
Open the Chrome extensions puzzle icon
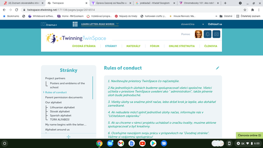(x=252, y=10)
